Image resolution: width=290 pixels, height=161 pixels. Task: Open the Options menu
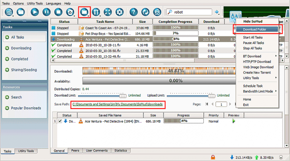pyautogui.click(x=18, y=3)
